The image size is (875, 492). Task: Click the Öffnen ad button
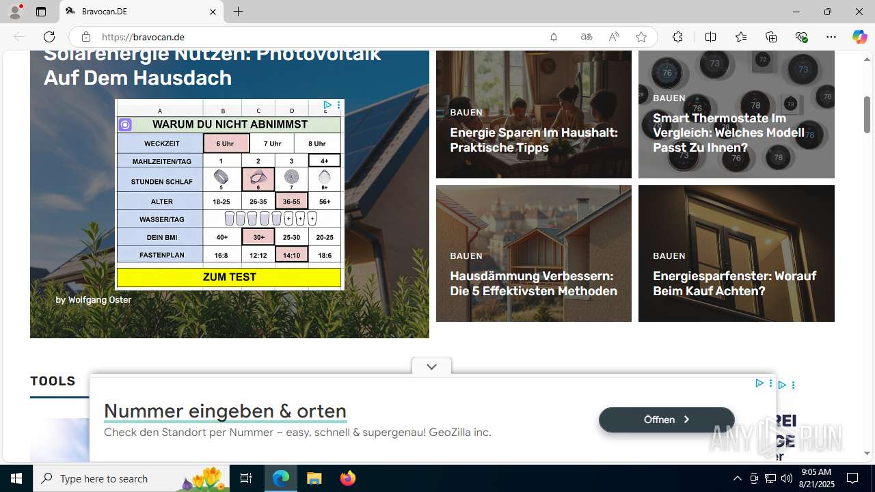pos(667,420)
